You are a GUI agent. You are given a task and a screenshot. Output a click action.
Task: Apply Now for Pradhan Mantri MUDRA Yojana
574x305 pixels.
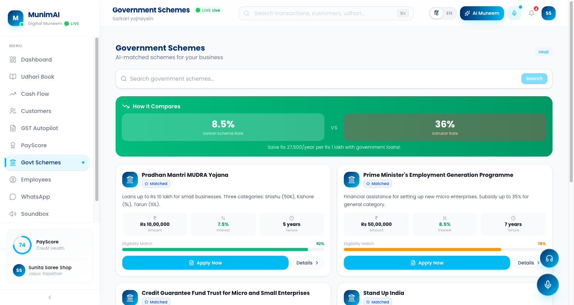205,263
